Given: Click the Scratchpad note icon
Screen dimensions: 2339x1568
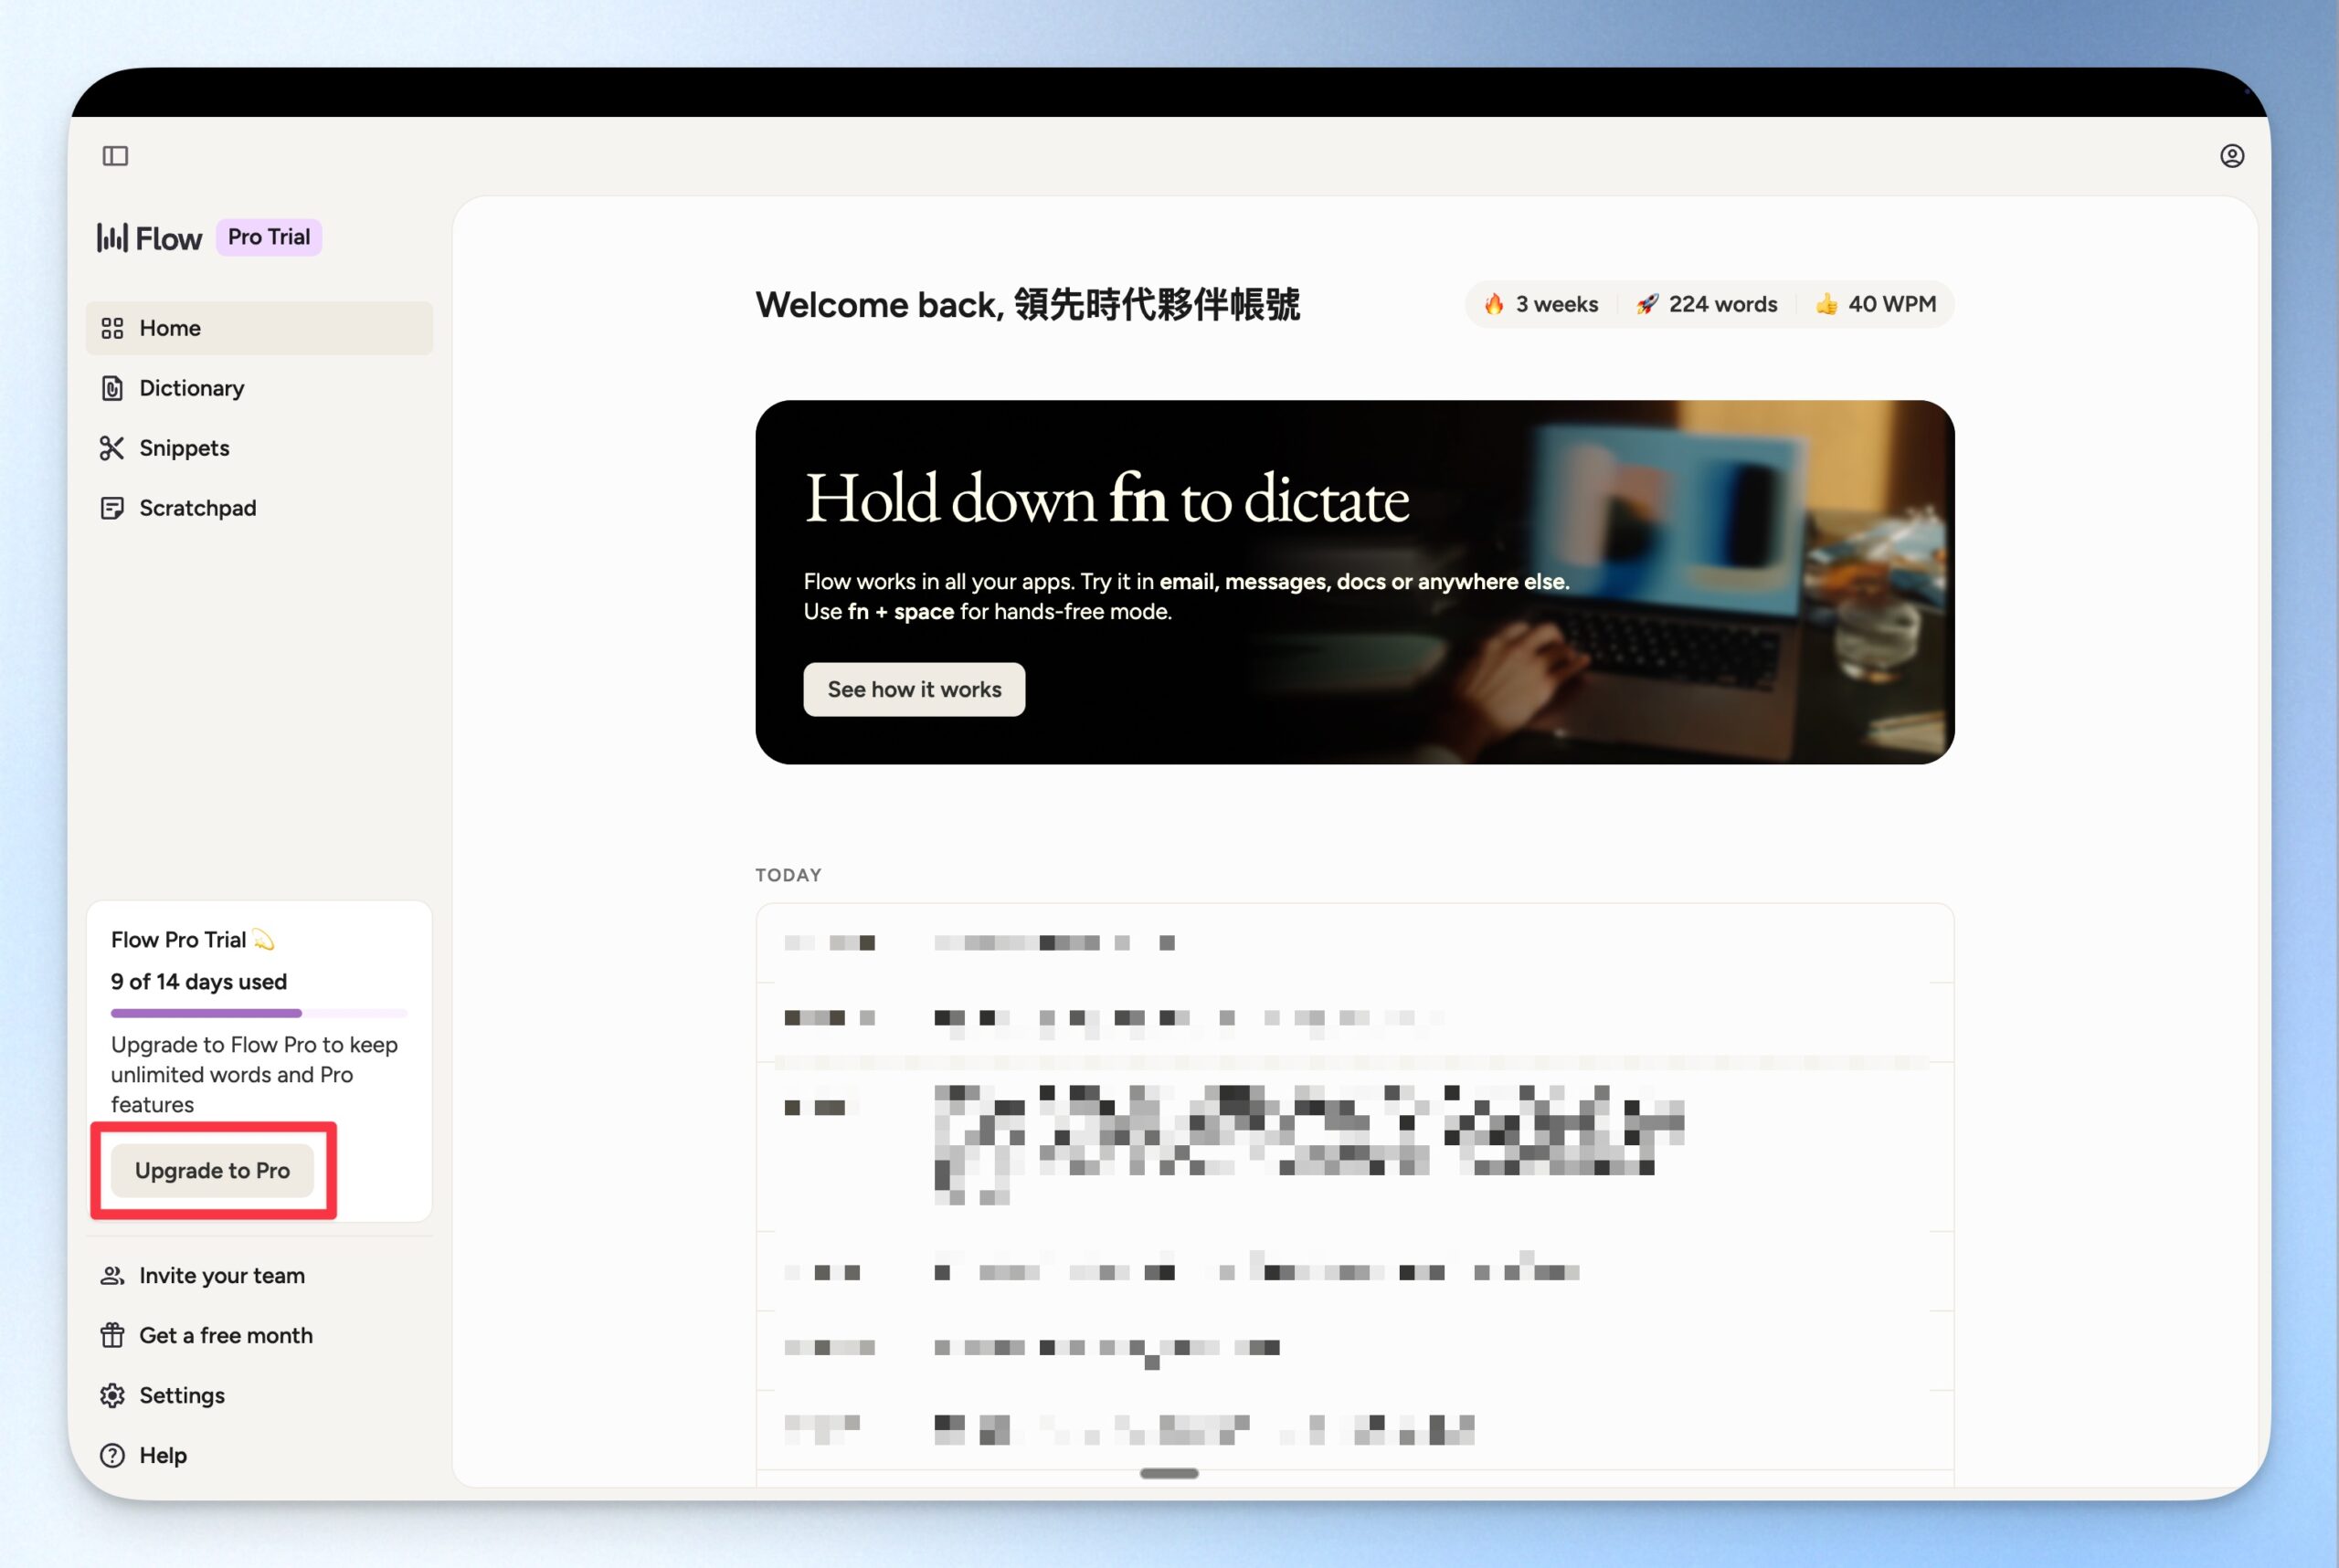Looking at the screenshot, I should click(x=112, y=508).
